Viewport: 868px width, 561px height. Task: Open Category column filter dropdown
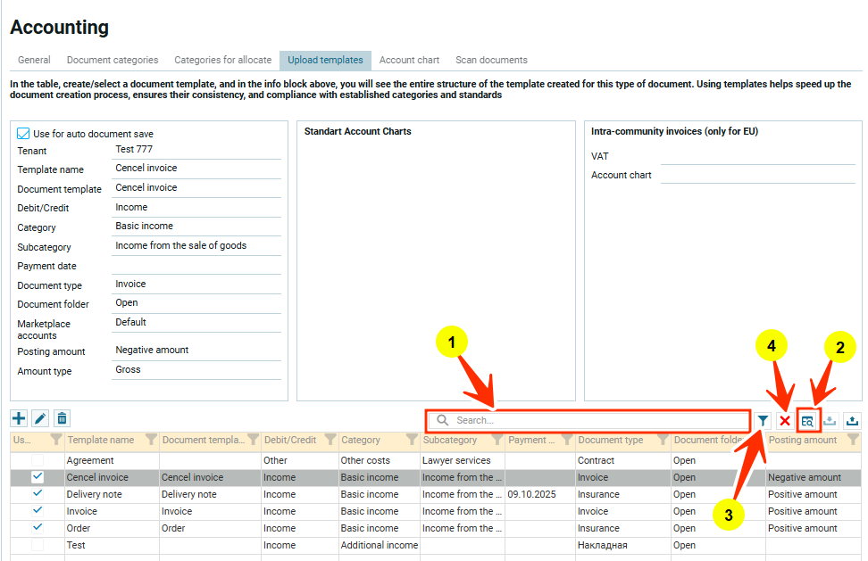tap(411, 440)
